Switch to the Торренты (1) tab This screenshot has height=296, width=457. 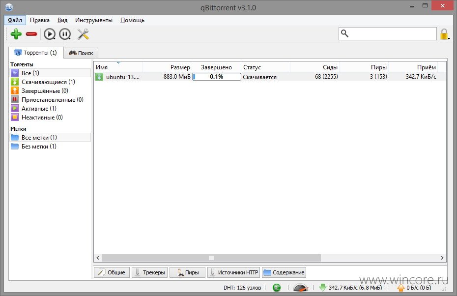pyautogui.click(x=36, y=53)
